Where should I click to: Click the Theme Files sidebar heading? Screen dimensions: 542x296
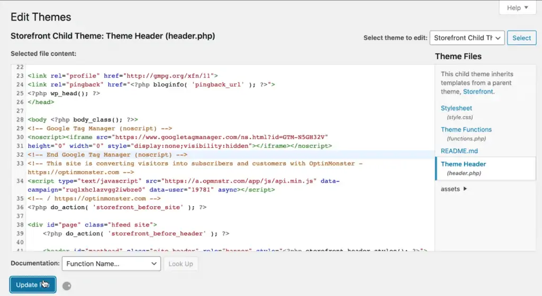coord(458,56)
